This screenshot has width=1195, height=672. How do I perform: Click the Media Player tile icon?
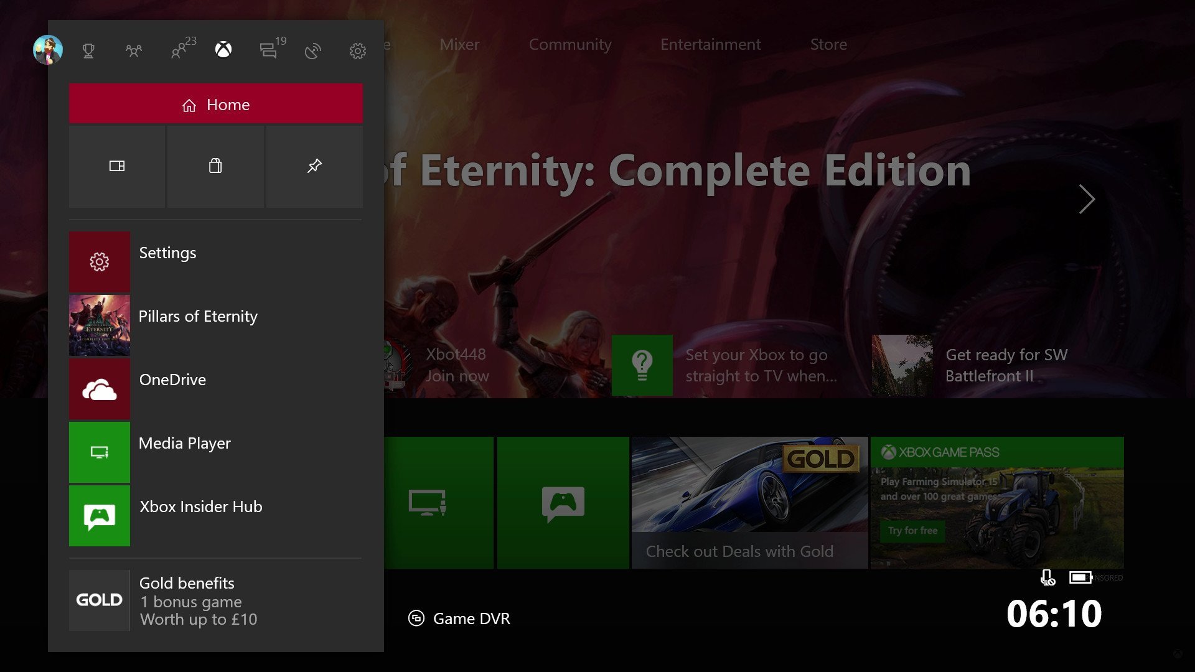100,452
